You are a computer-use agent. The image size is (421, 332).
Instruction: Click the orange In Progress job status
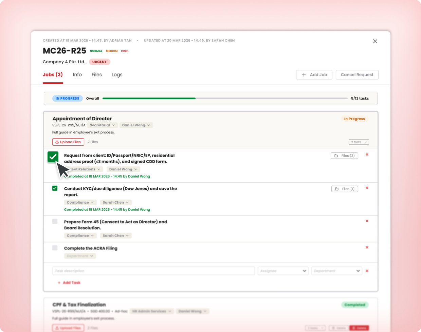[354, 119]
